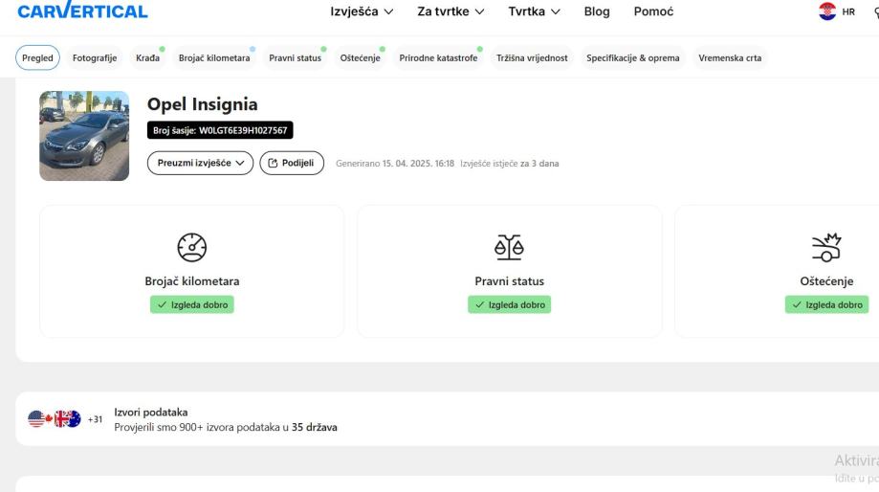This screenshot has height=492, width=879.
Task: Click the +31 more countries label
Action: click(x=95, y=419)
